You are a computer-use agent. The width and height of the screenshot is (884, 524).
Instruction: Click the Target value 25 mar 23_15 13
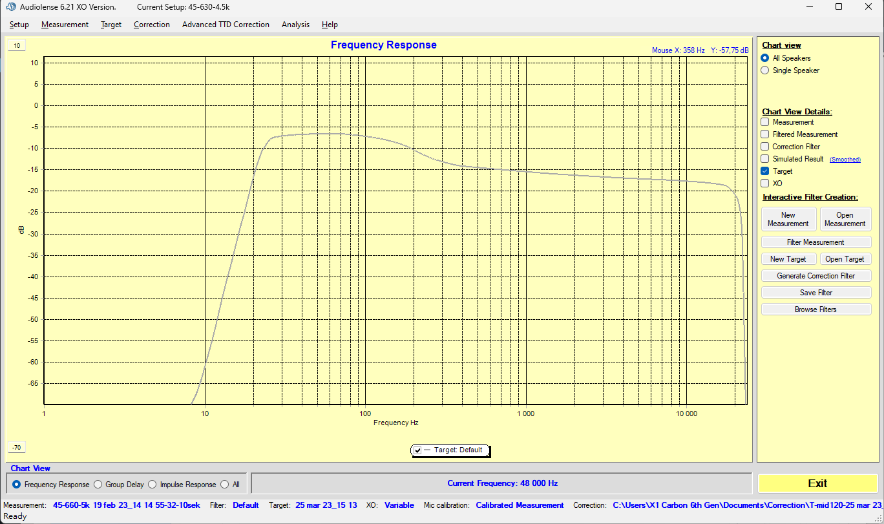(326, 505)
